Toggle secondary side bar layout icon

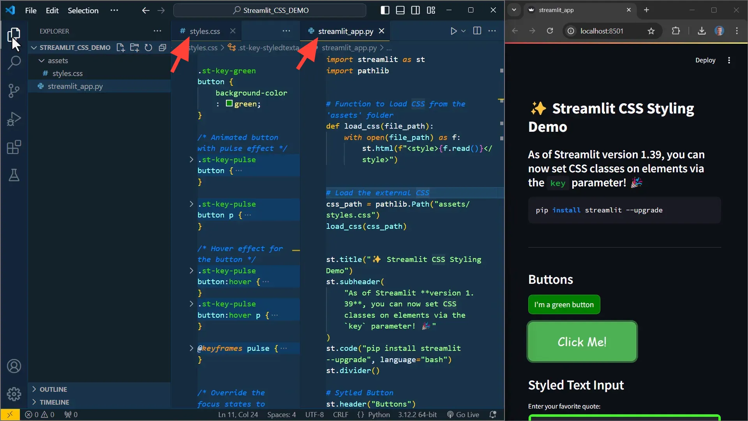click(416, 10)
